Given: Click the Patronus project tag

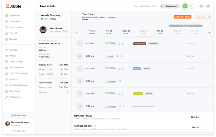Looking at the screenshot, I should (149, 94).
